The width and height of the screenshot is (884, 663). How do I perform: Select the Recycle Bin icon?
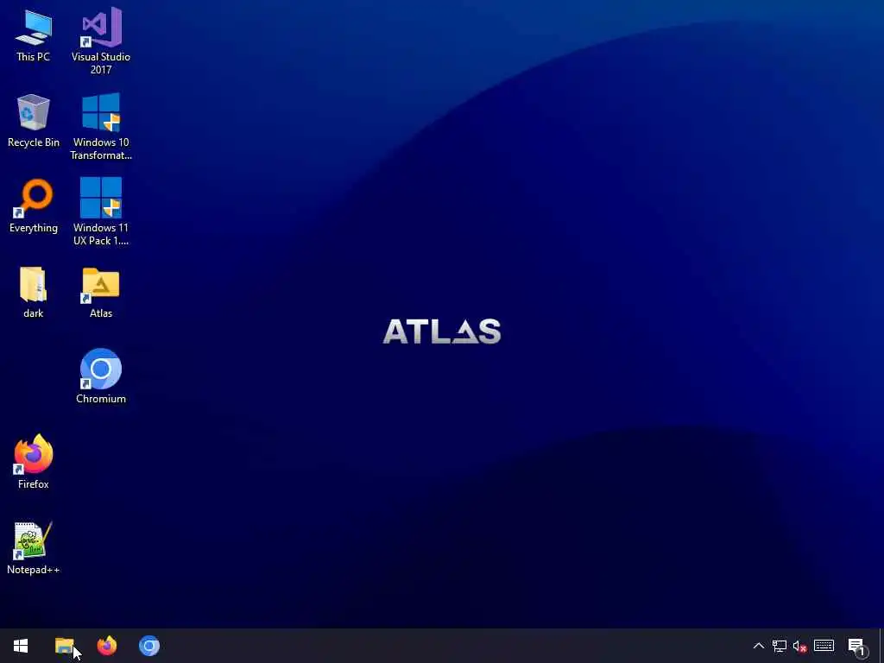(x=34, y=121)
